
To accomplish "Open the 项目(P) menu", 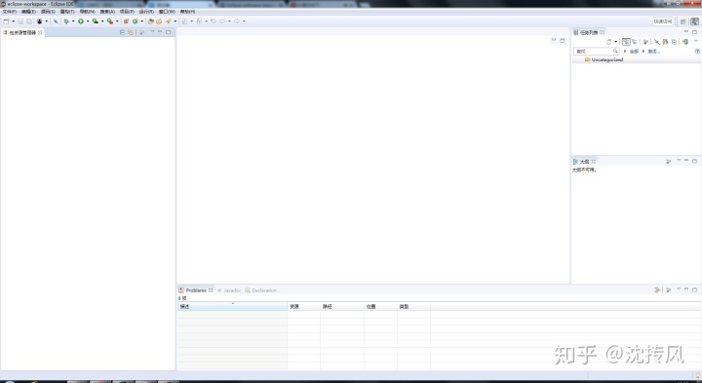I will 127,11.
